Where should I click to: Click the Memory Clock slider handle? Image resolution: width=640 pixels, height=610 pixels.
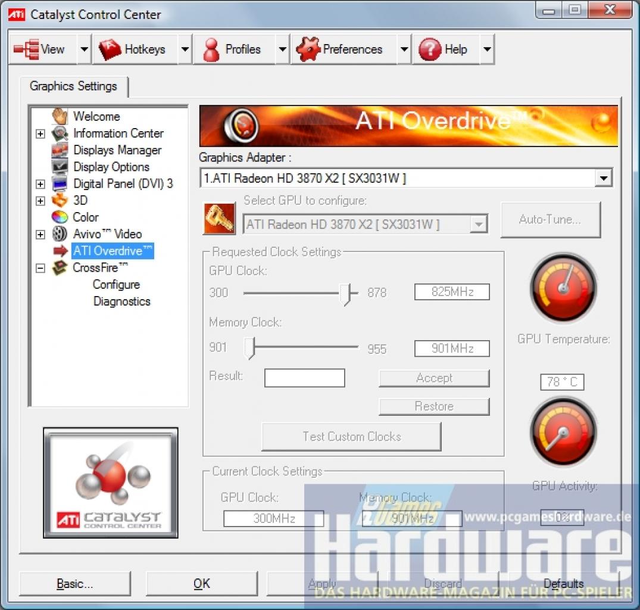[x=249, y=348]
